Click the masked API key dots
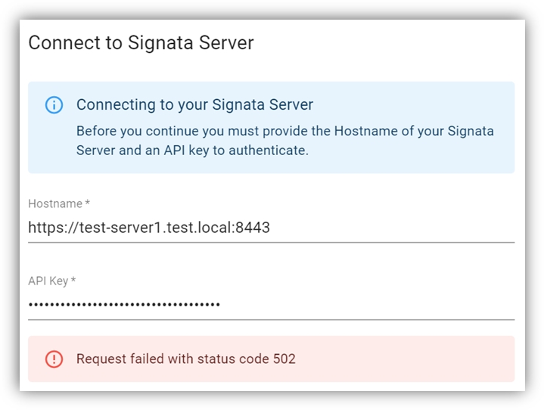Image resolution: width=544 pixels, height=410 pixels. [124, 304]
